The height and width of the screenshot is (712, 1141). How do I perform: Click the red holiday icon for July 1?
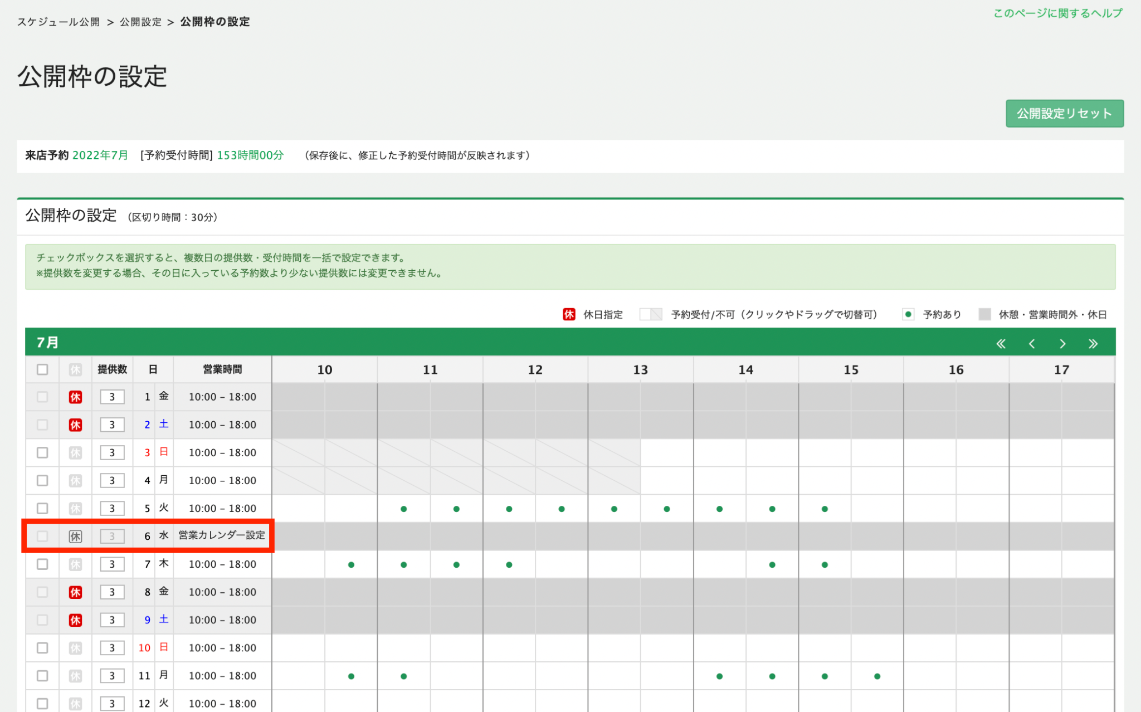click(x=75, y=397)
